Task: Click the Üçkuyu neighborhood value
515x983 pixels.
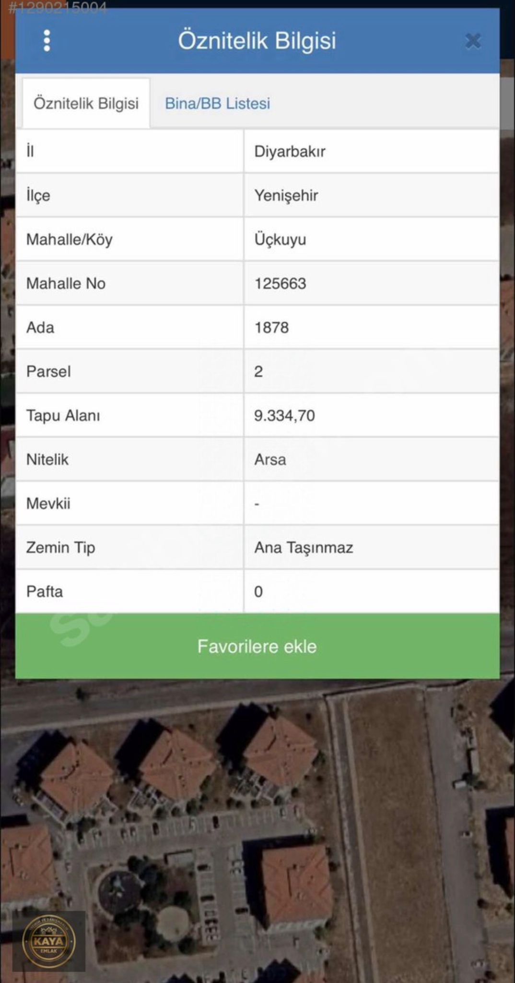Action: [280, 240]
